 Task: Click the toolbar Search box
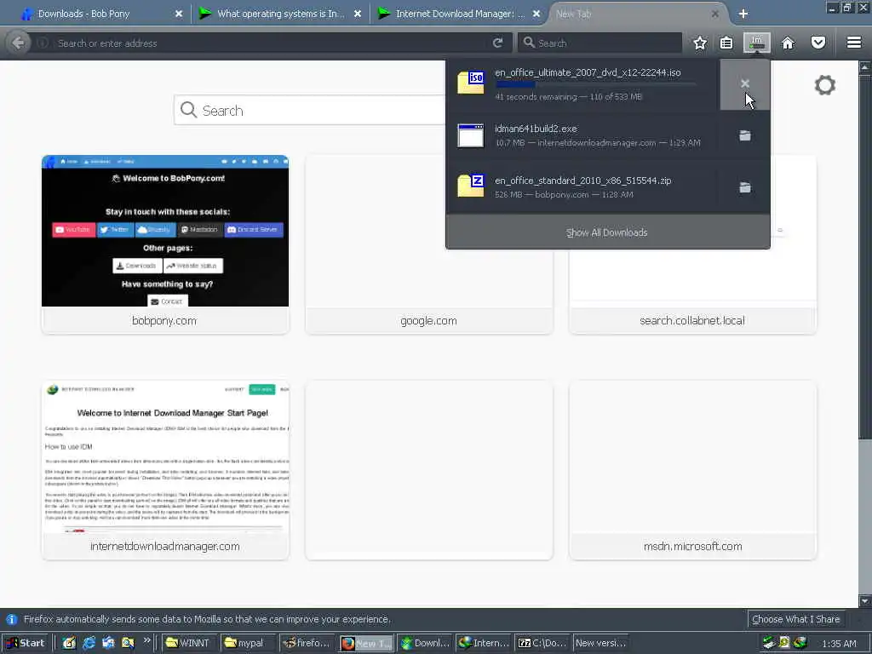(600, 43)
